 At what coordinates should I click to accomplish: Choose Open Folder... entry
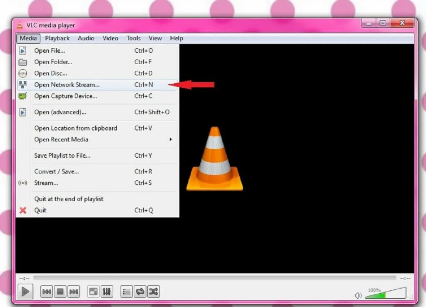[97, 62]
